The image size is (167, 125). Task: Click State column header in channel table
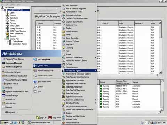[126, 23]
